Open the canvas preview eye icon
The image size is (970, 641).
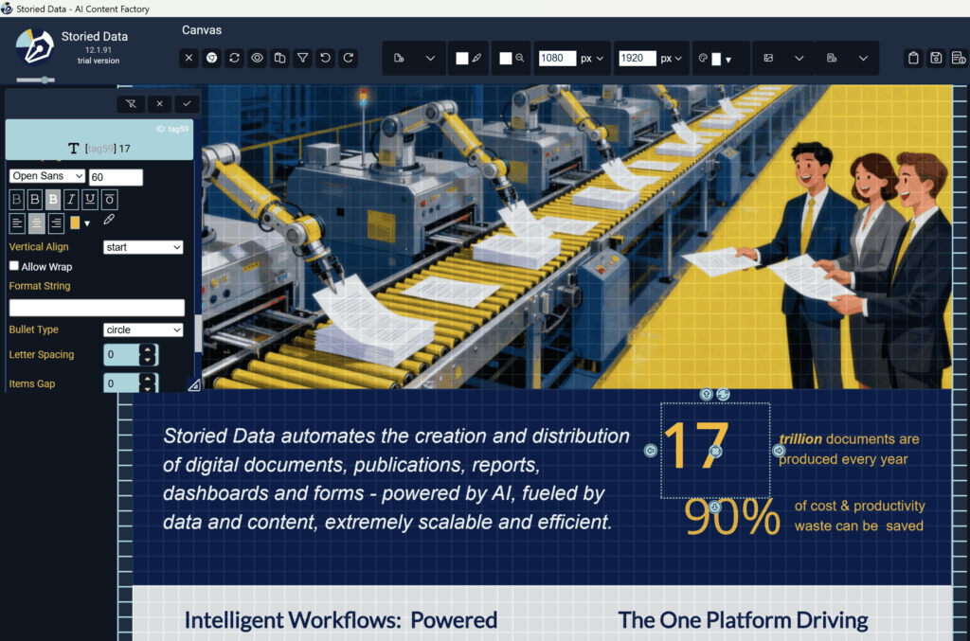click(257, 58)
